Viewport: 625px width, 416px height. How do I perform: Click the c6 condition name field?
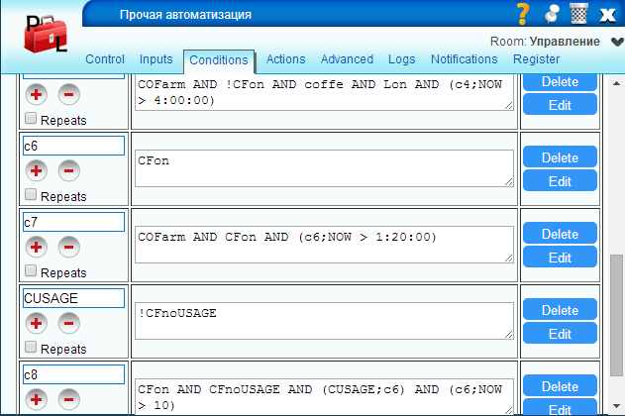click(74, 146)
